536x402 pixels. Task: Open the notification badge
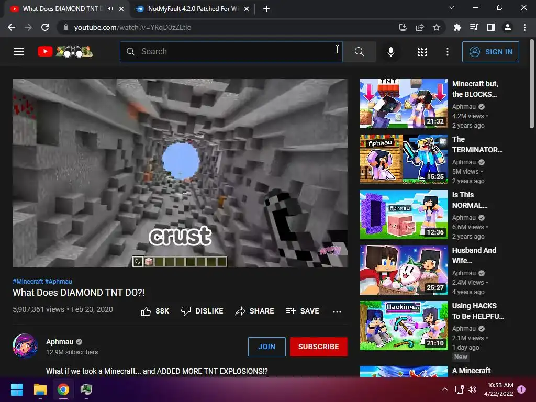[x=521, y=389]
